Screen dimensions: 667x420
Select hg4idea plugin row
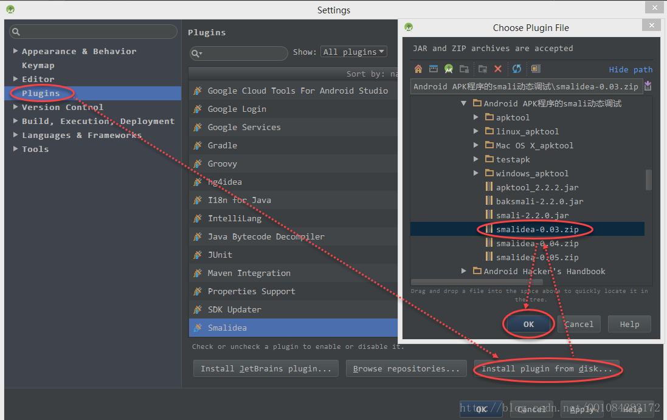293,182
